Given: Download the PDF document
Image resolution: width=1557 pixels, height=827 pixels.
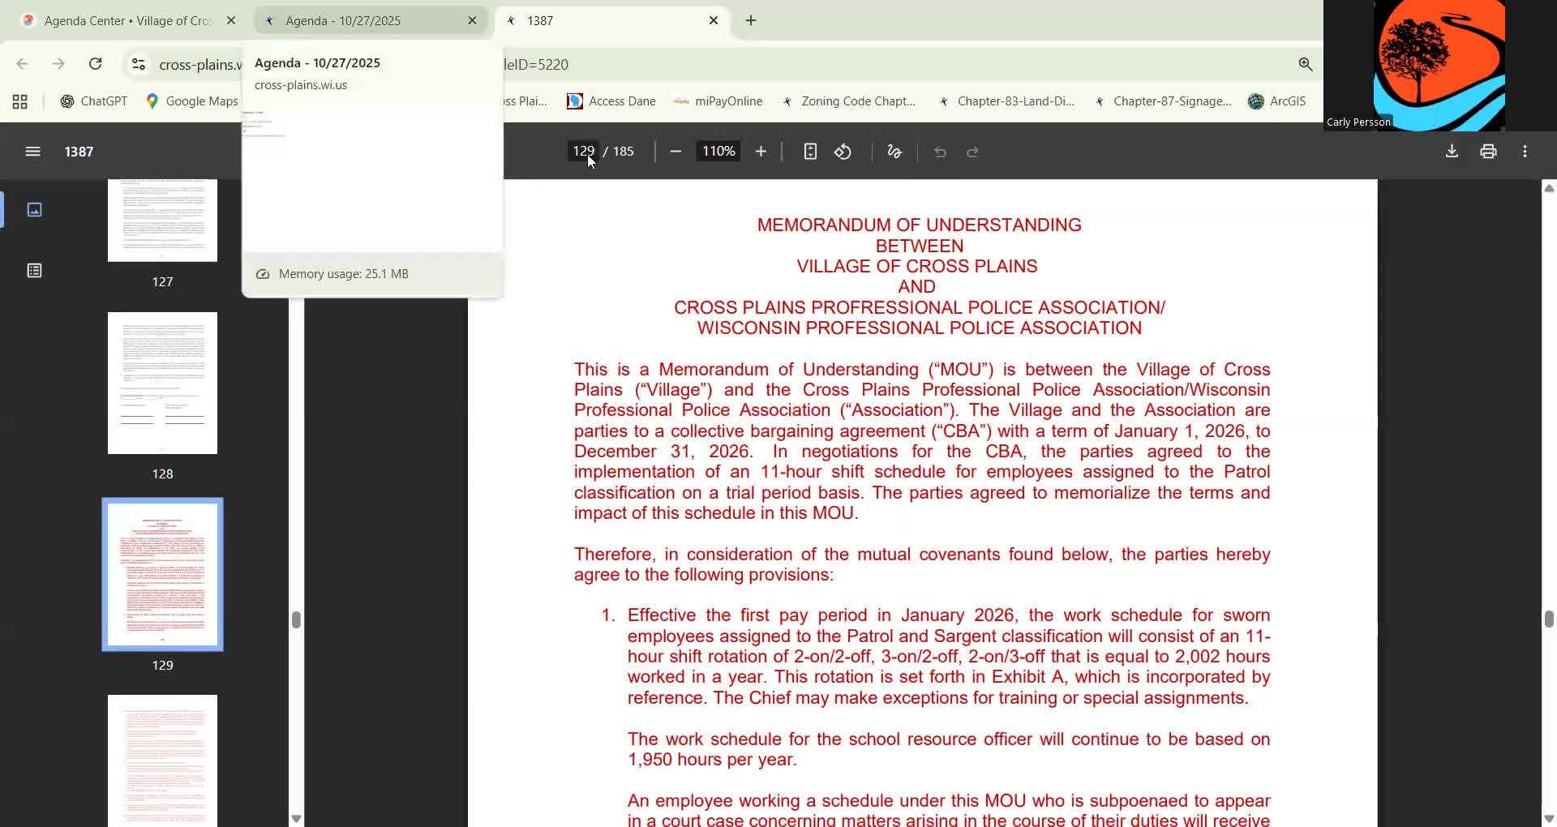Looking at the screenshot, I should 1451,151.
